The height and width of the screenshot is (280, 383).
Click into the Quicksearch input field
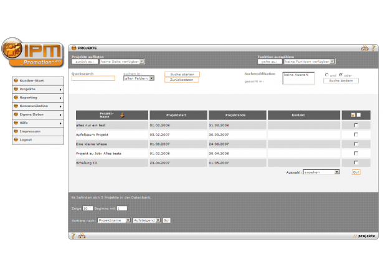coord(93,78)
